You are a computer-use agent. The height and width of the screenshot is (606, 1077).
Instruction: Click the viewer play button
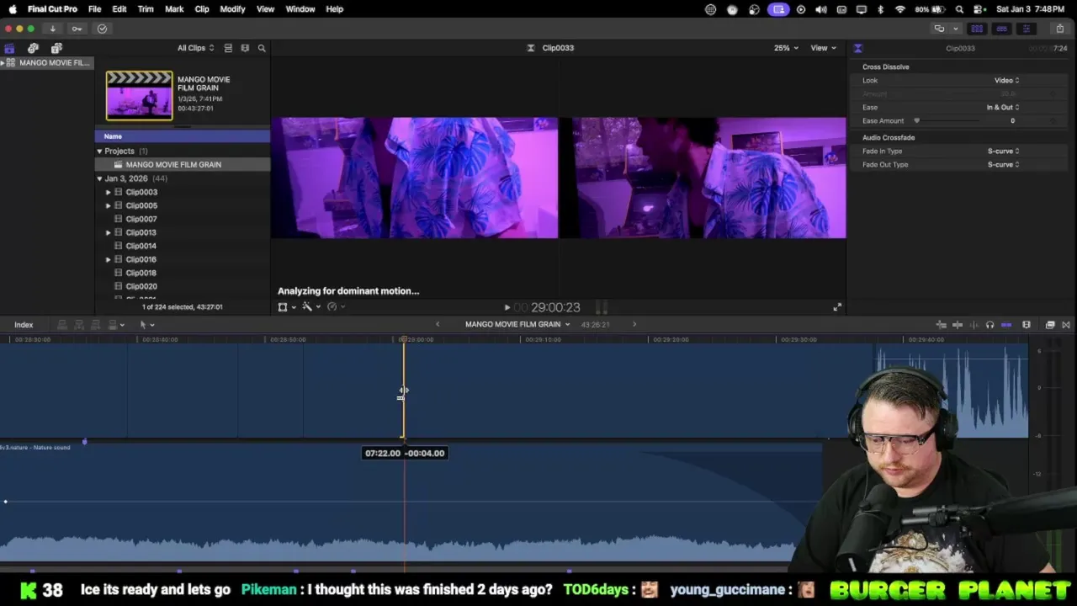(507, 308)
